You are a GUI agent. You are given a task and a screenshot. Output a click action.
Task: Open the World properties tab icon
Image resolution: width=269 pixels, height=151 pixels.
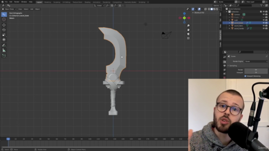click(x=224, y=77)
